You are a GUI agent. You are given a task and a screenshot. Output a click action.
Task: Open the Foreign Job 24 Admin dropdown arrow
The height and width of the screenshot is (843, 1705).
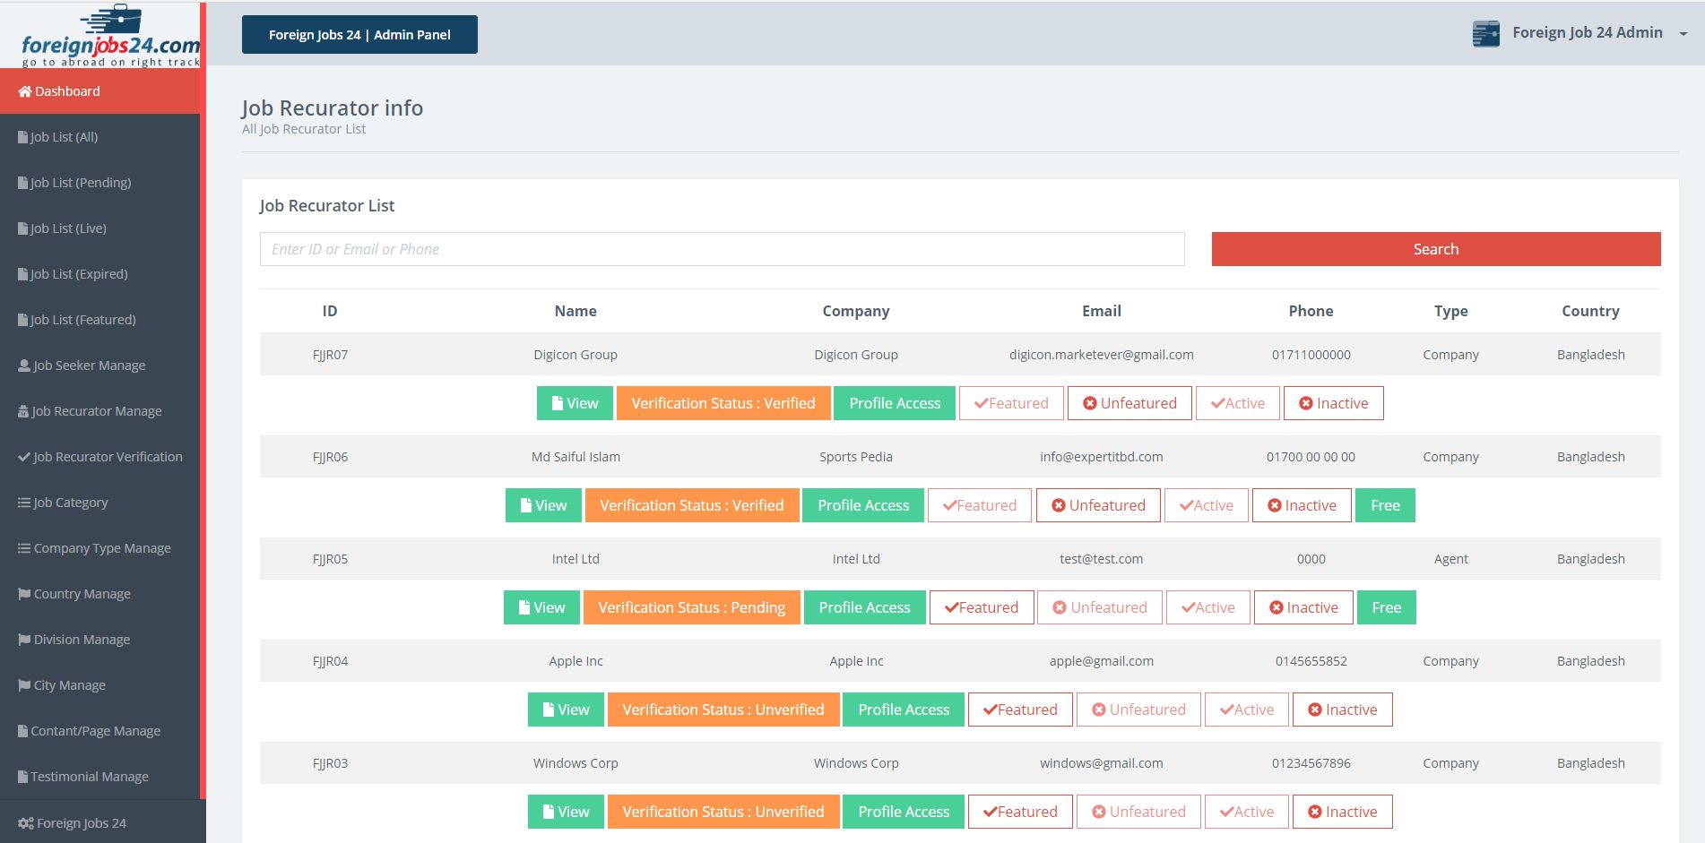1683,34
